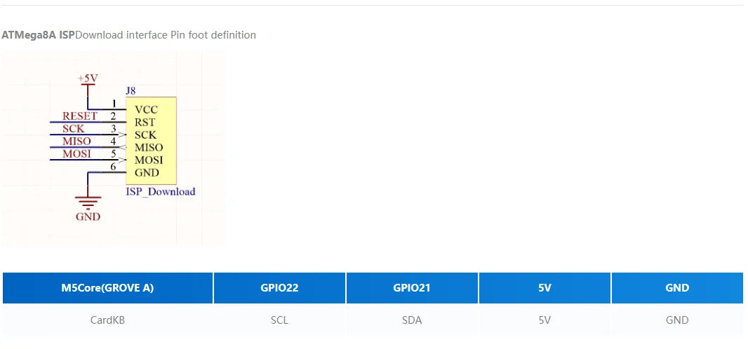748x349 pixels.
Task: Click the ground symbol in the schematic
Action: 88,203
